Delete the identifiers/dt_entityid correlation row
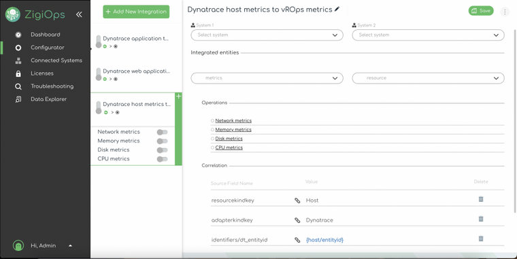 pyautogui.click(x=481, y=239)
